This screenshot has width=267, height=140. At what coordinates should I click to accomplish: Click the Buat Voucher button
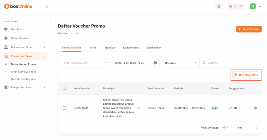point(249,29)
